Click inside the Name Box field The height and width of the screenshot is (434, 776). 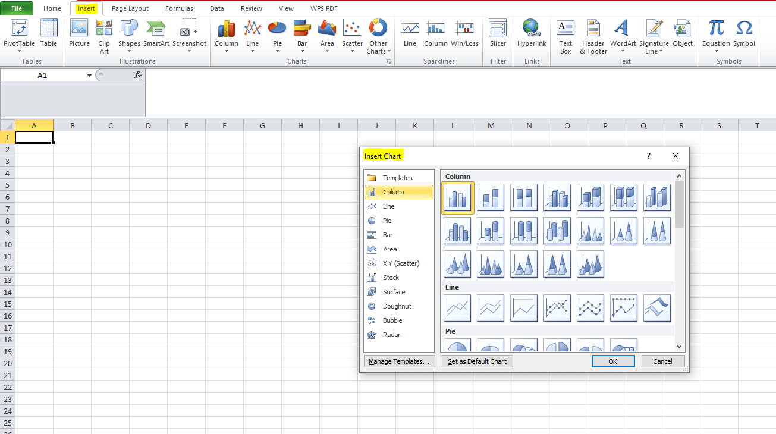click(42, 76)
